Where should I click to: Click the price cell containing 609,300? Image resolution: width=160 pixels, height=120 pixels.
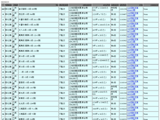(x=80, y=41)
